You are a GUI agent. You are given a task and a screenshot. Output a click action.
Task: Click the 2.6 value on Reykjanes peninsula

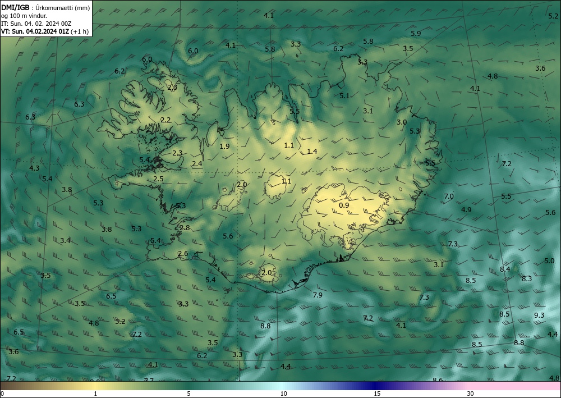(x=183, y=254)
